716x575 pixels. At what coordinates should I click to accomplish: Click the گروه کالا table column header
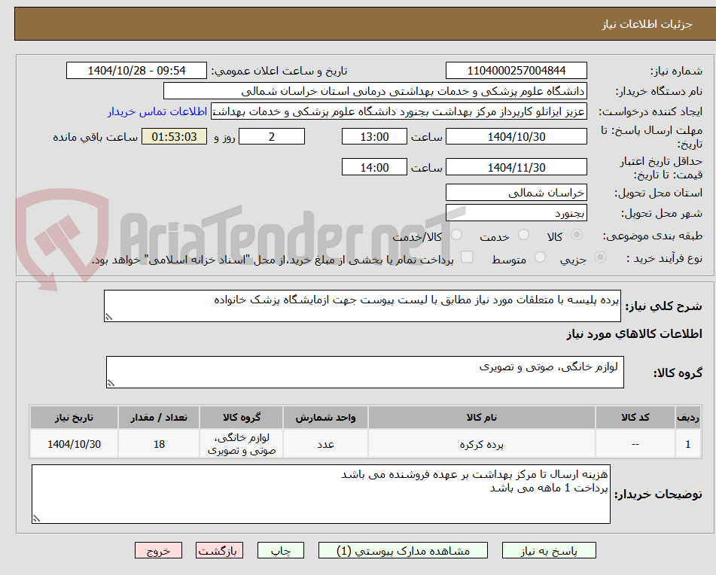click(241, 418)
